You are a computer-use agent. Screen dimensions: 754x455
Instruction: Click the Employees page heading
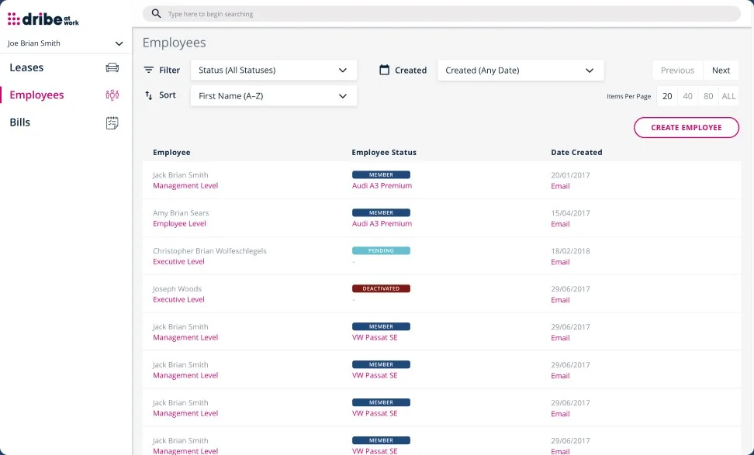(174, 43)
